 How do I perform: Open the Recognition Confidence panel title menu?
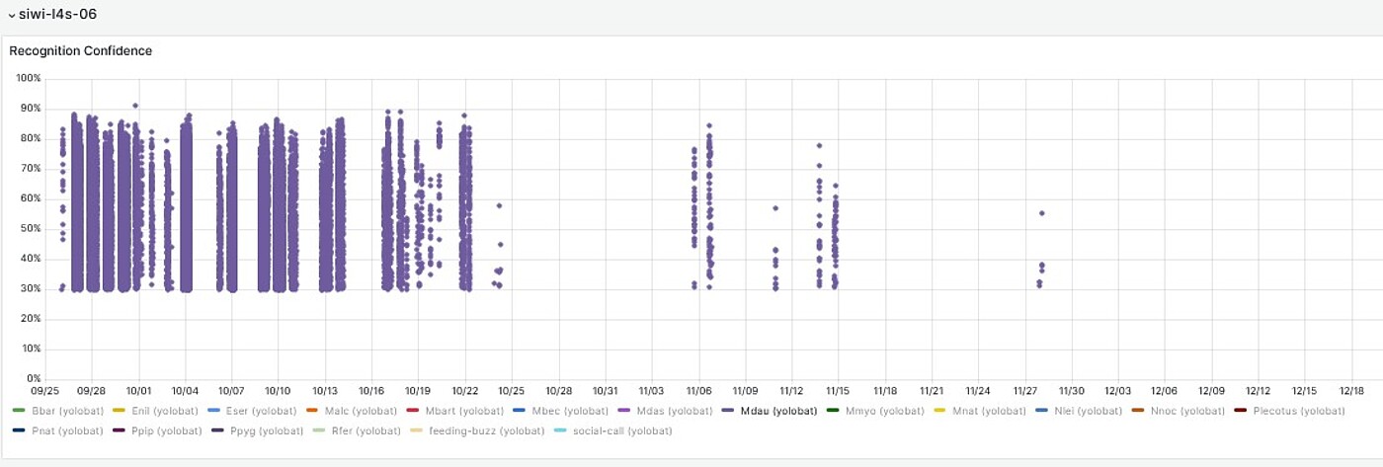point(80,50)
